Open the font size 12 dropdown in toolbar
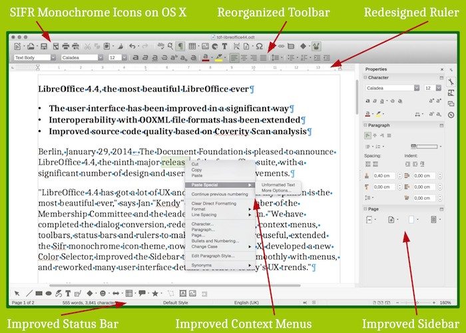Screen dimensions: 466x333 124,57
